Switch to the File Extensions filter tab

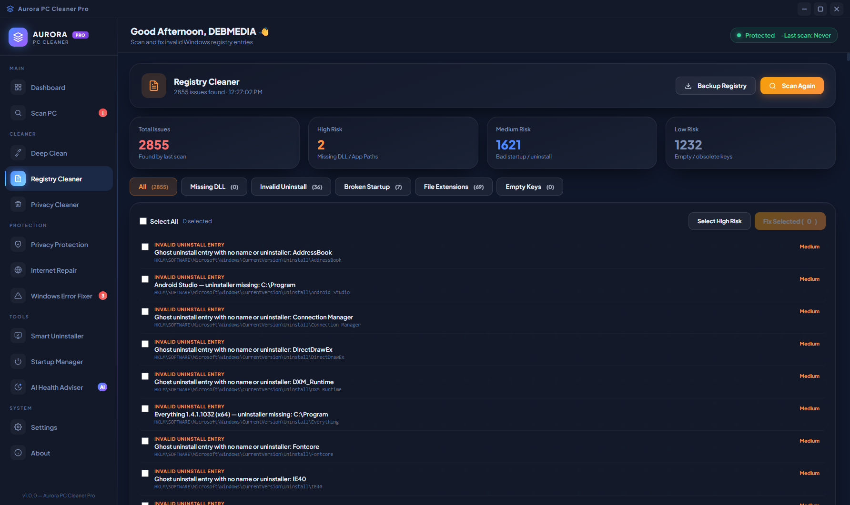454,187
